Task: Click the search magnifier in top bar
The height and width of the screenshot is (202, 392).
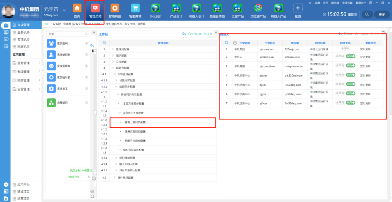Action: (367, 15)
